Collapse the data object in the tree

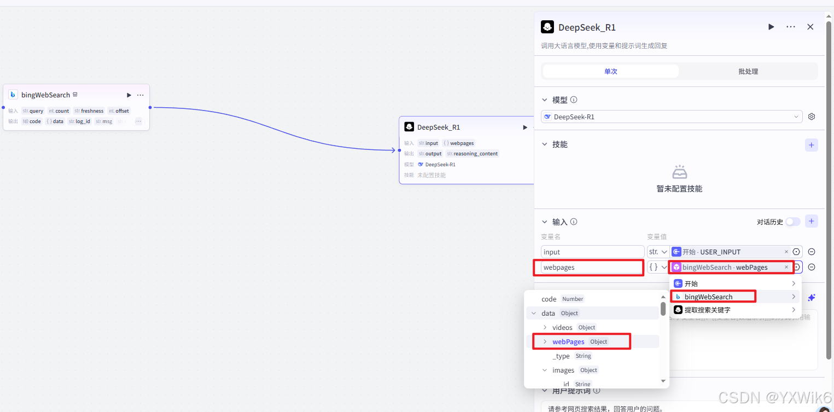(x=534, y=313)
